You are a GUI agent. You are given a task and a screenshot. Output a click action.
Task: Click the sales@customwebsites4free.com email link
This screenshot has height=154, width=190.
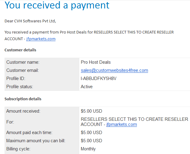[x=114, y=70]
